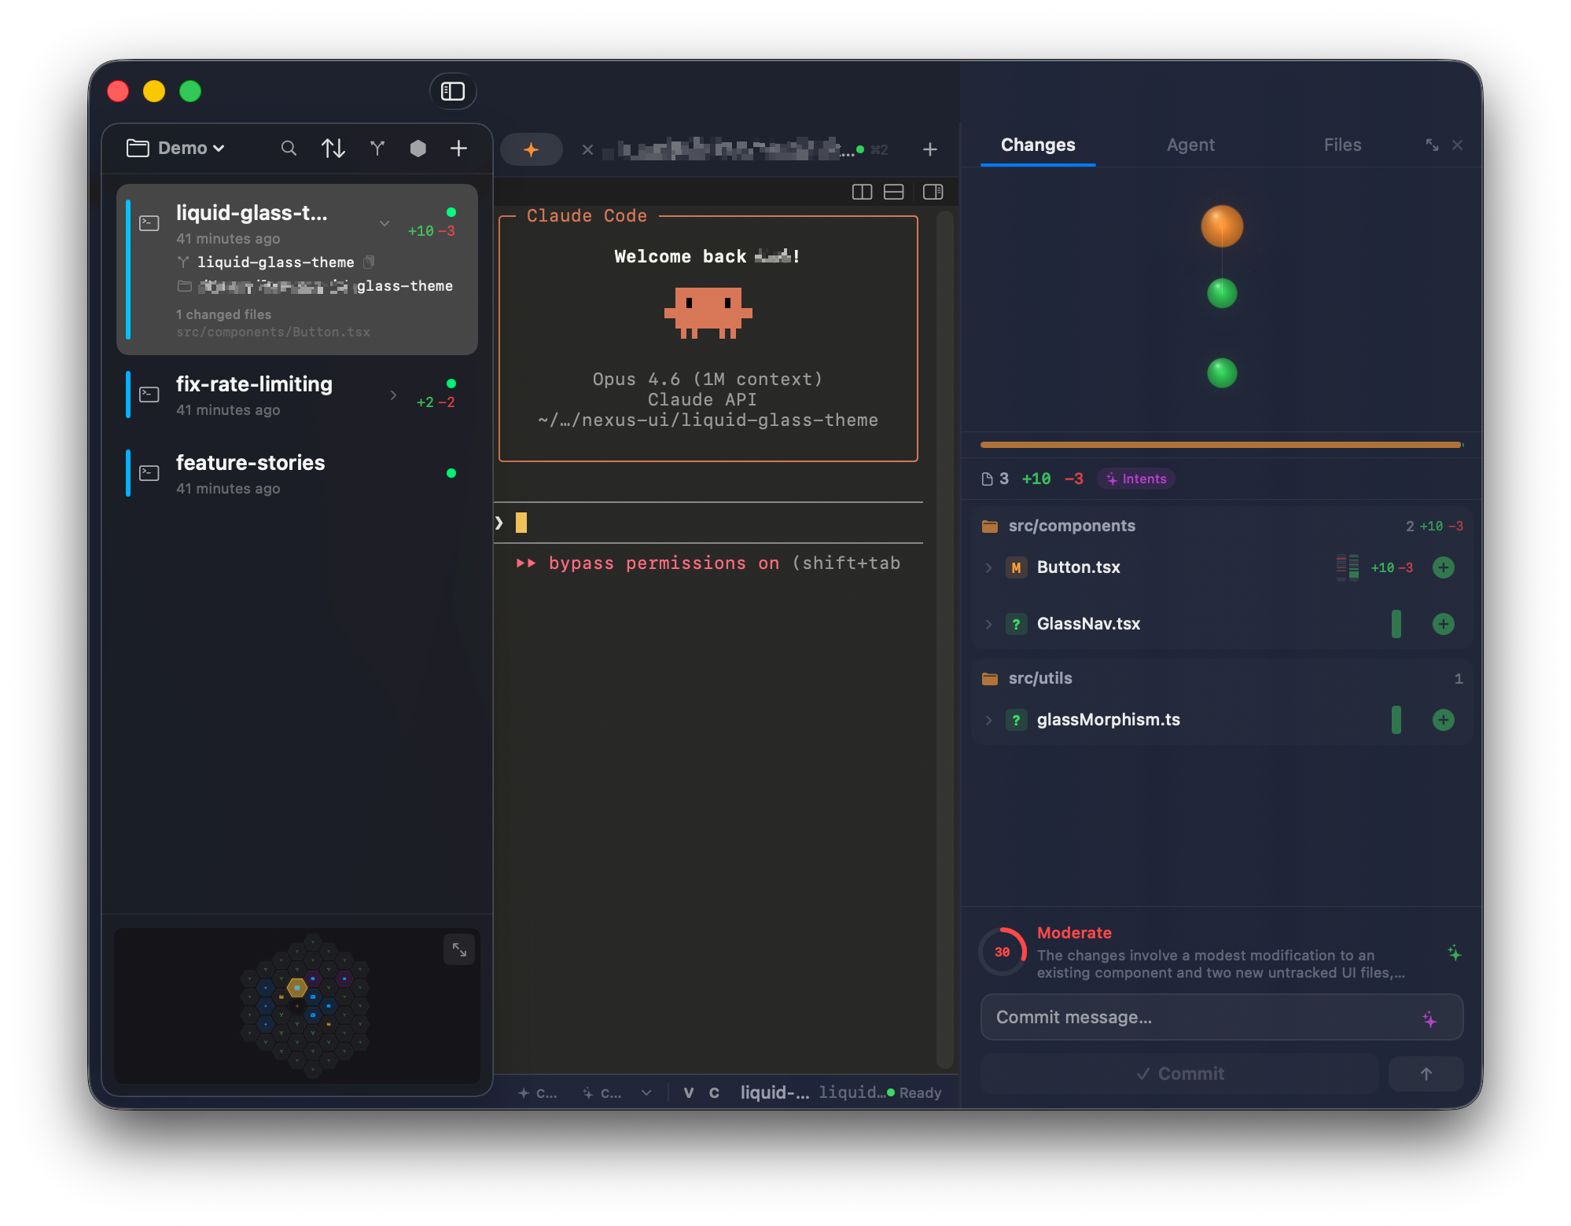The width and height of the screenshot is (1571, 1226).
Task: Click src/components/Button.tsx path in sidebar
Action: 273,332
